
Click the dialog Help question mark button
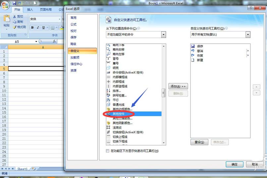coord(251,8)
